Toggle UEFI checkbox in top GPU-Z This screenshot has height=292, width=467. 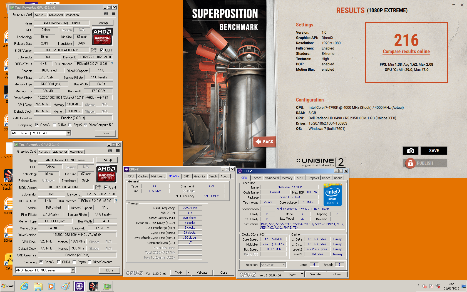(102, 50)
